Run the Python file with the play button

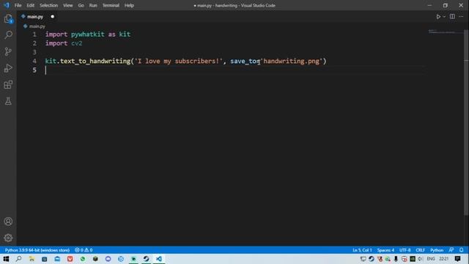point(438,17)
